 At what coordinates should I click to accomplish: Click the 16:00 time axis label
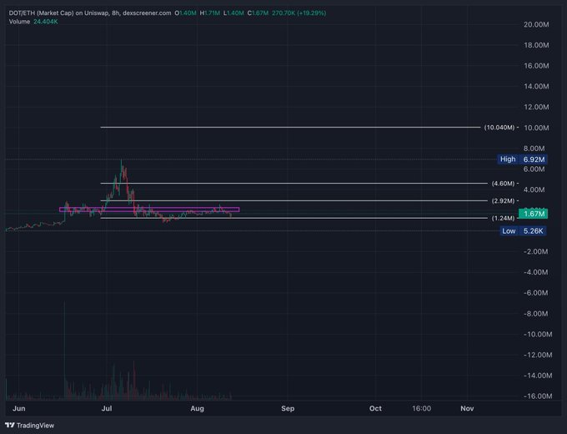click(x=422, y=408)
